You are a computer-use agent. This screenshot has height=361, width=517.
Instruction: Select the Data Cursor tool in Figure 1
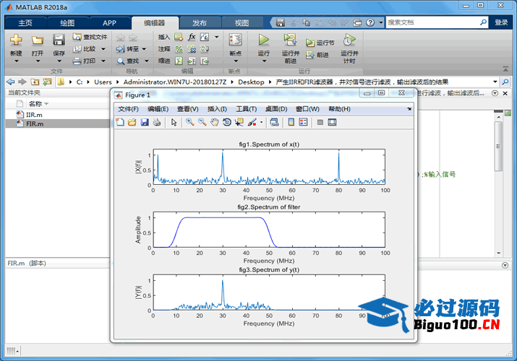pos(239,123)
